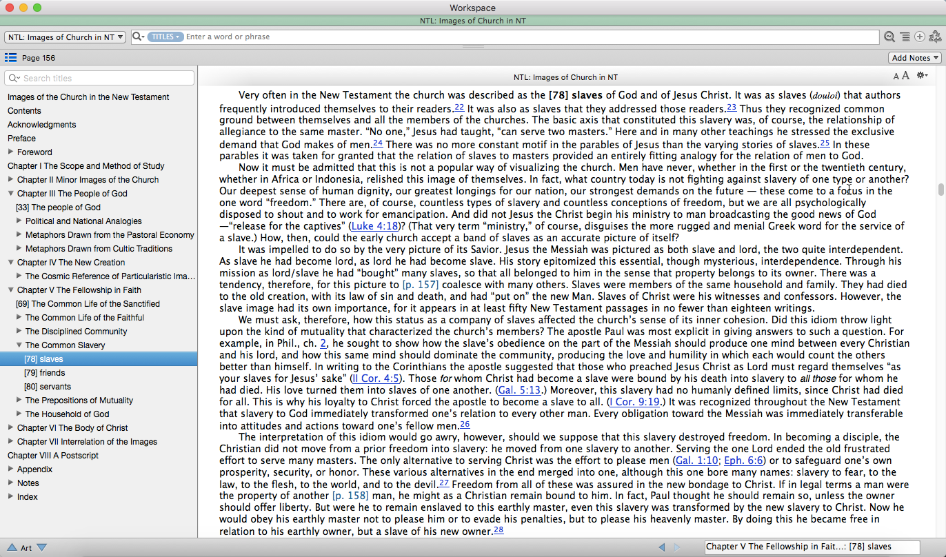
Task: Decrease text size with small A
Action: click(896, 77)
